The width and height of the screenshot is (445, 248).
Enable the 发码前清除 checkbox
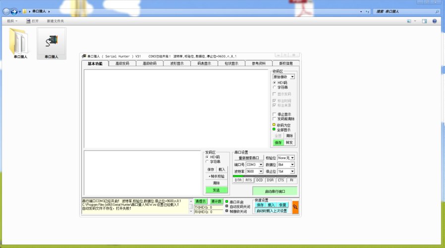coord(274,119)
